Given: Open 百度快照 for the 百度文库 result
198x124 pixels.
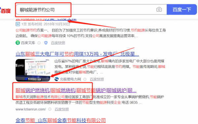Looking at the screenshot, I should tap(58, 43).
